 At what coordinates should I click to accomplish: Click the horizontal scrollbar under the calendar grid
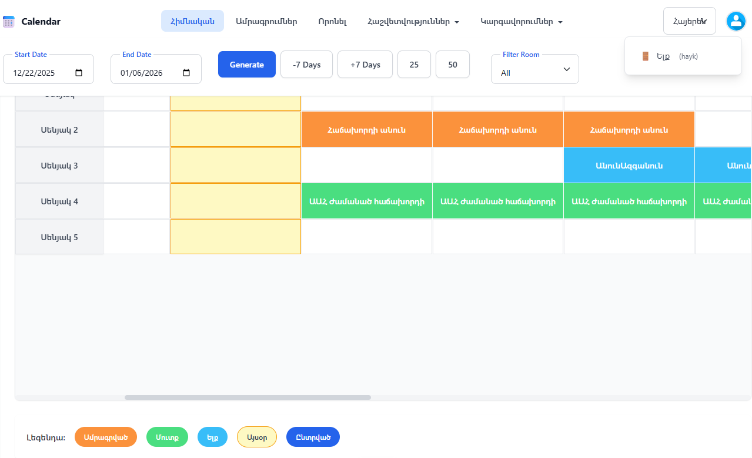pos(248,398)
